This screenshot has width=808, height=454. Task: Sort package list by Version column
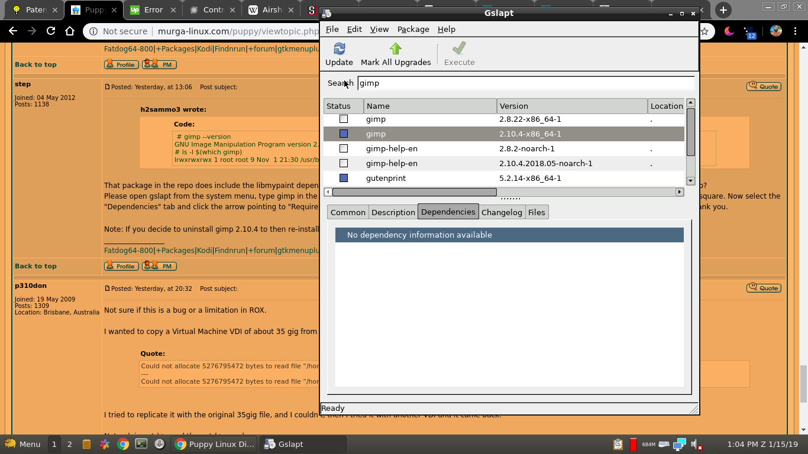click(572, 106)
